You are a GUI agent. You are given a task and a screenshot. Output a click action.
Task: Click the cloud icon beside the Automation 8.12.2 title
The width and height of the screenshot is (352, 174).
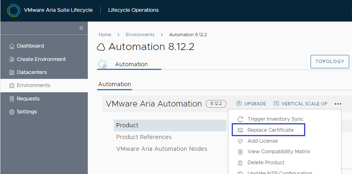pyautogui.click(x=101, y=48)
